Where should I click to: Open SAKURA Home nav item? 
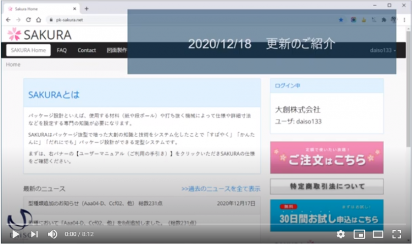tap(28, 50)
